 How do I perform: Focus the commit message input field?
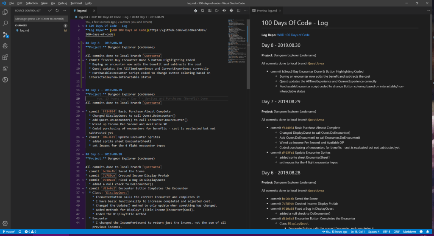pyautogui.click(x=41, y=19)
